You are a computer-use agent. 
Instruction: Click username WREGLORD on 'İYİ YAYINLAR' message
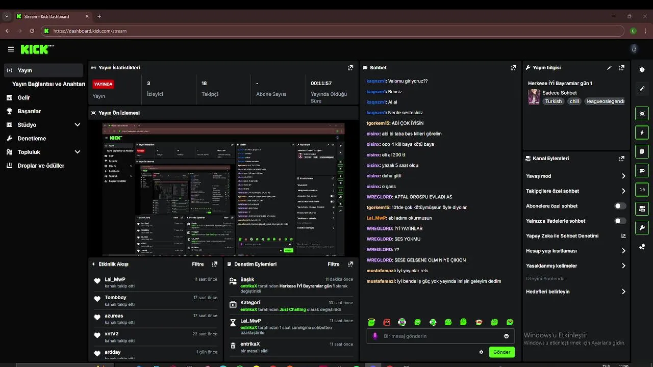380,228
